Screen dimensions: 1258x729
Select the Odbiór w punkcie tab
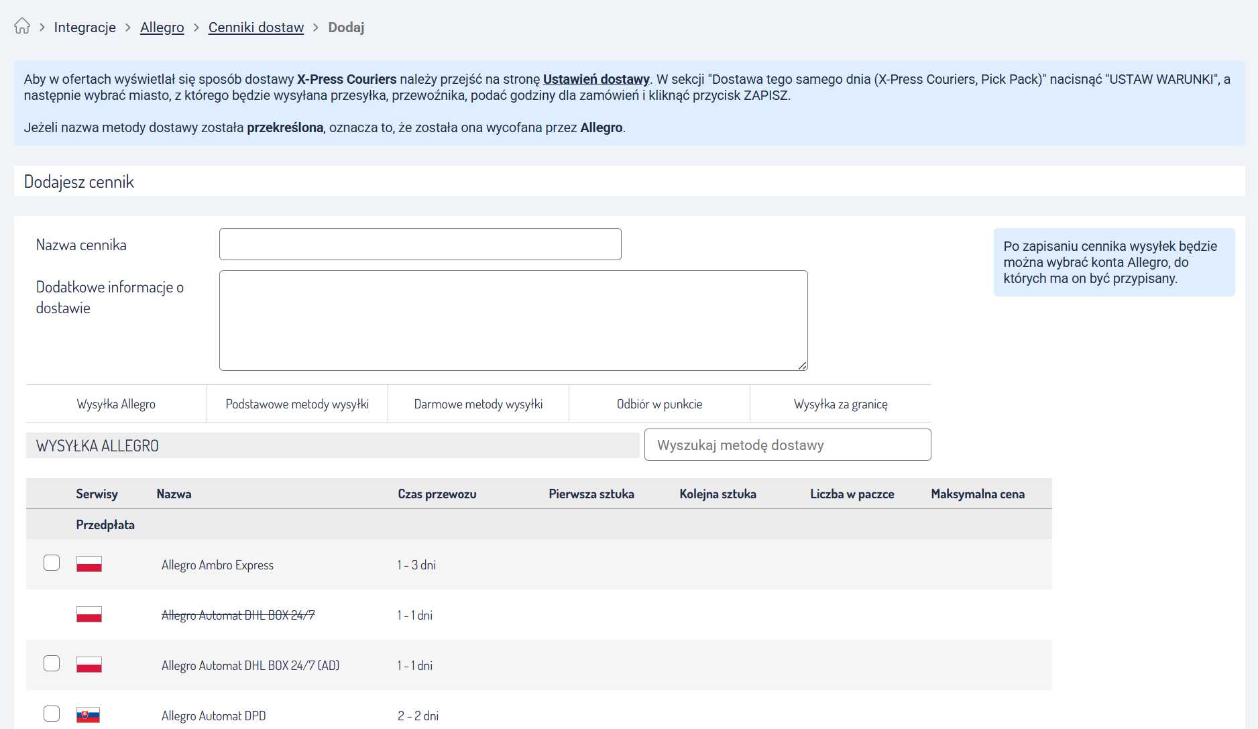coord(659,404)
